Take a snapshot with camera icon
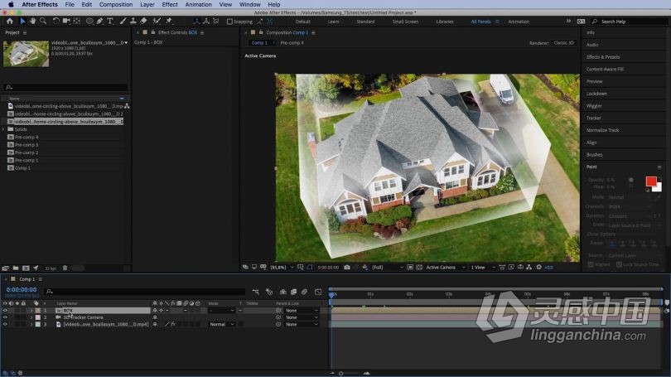671x377 pixels. pos(347,267)
